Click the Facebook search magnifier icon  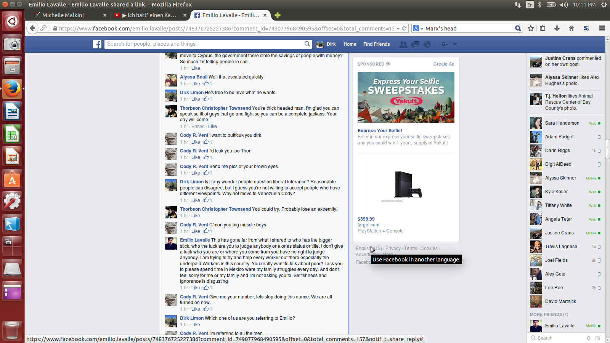coord(307,44)
